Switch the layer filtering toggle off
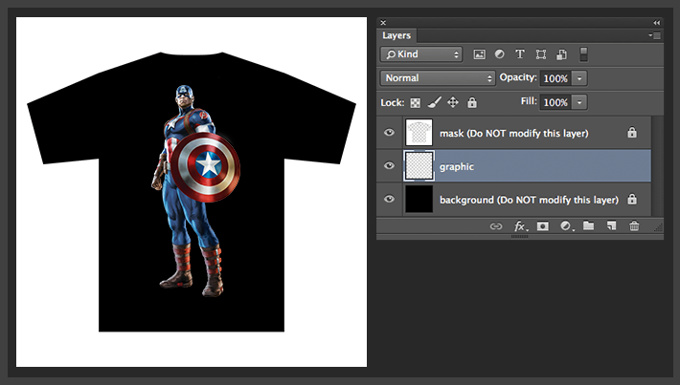Image resolution: width=680 pixels, height=385 pixels. point(583,54)
